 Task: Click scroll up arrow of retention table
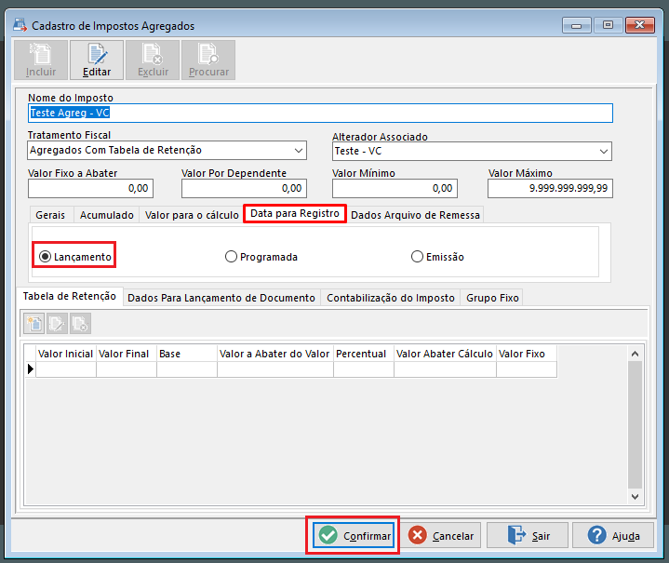tap(635, 354)
